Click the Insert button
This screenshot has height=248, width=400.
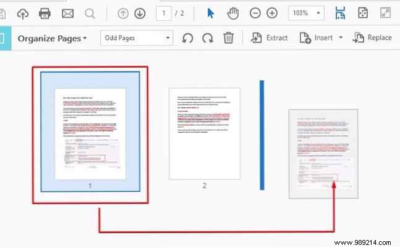(317, 38)
